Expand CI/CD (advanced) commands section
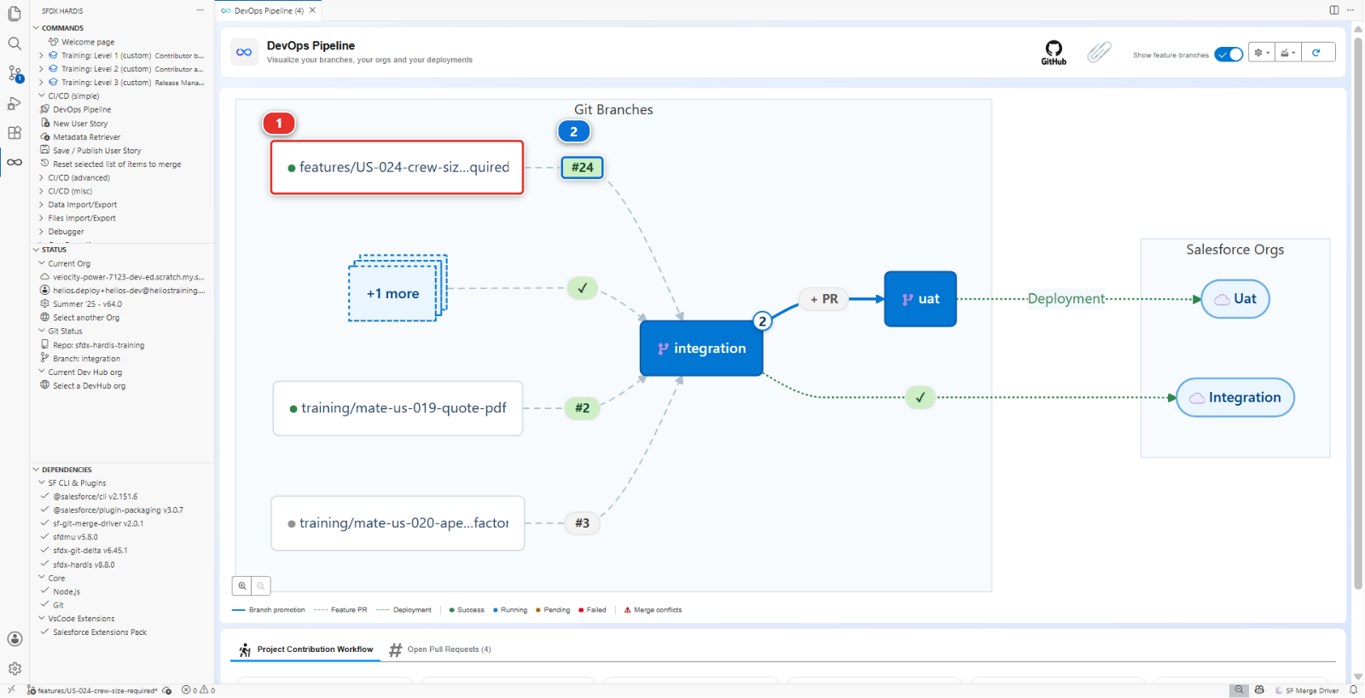The image size is (1365, 698). [79, 178]
